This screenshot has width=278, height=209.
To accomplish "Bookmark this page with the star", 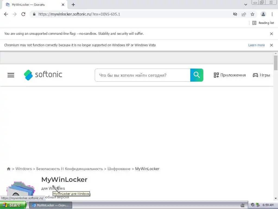I will (x=252, y=14).
